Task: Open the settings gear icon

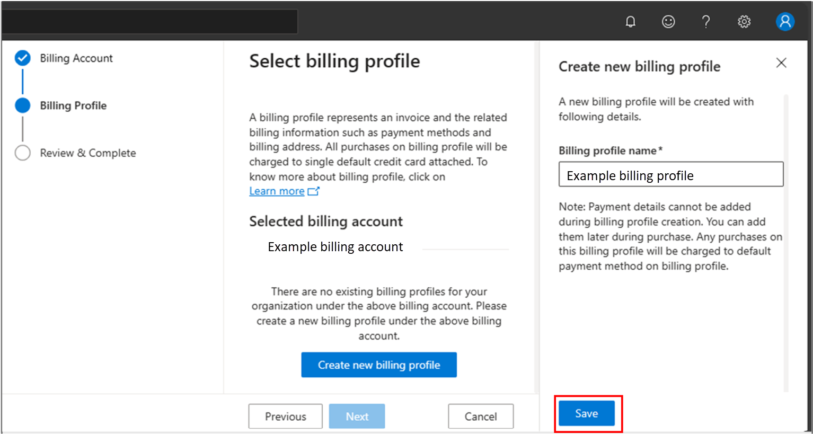Action: [x=744, y=22]
